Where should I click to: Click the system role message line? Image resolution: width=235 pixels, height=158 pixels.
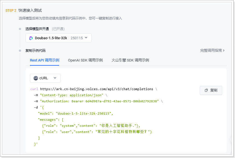[x=91, y=126]
